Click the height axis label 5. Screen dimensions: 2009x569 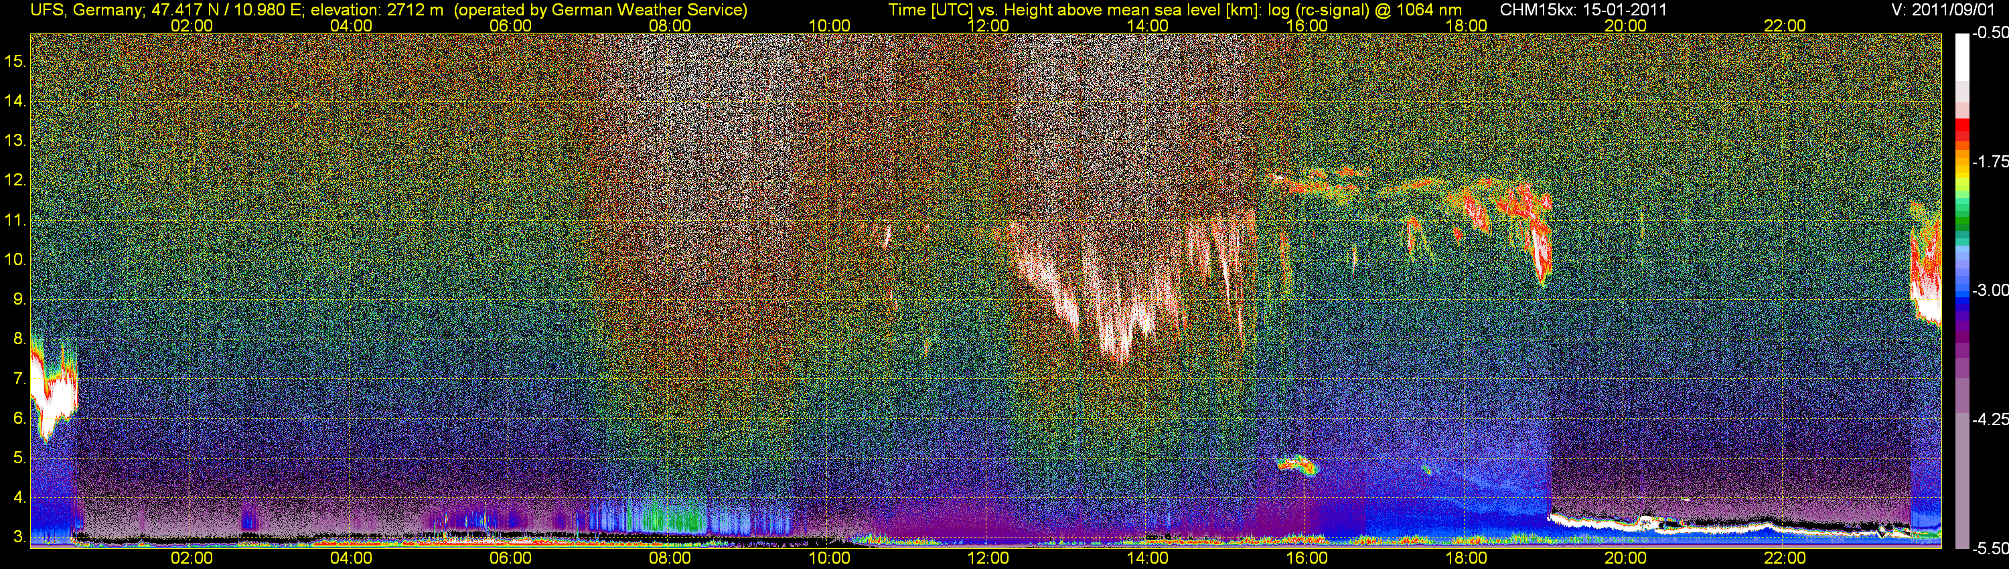pyautogui.click(x=19, y=459)
